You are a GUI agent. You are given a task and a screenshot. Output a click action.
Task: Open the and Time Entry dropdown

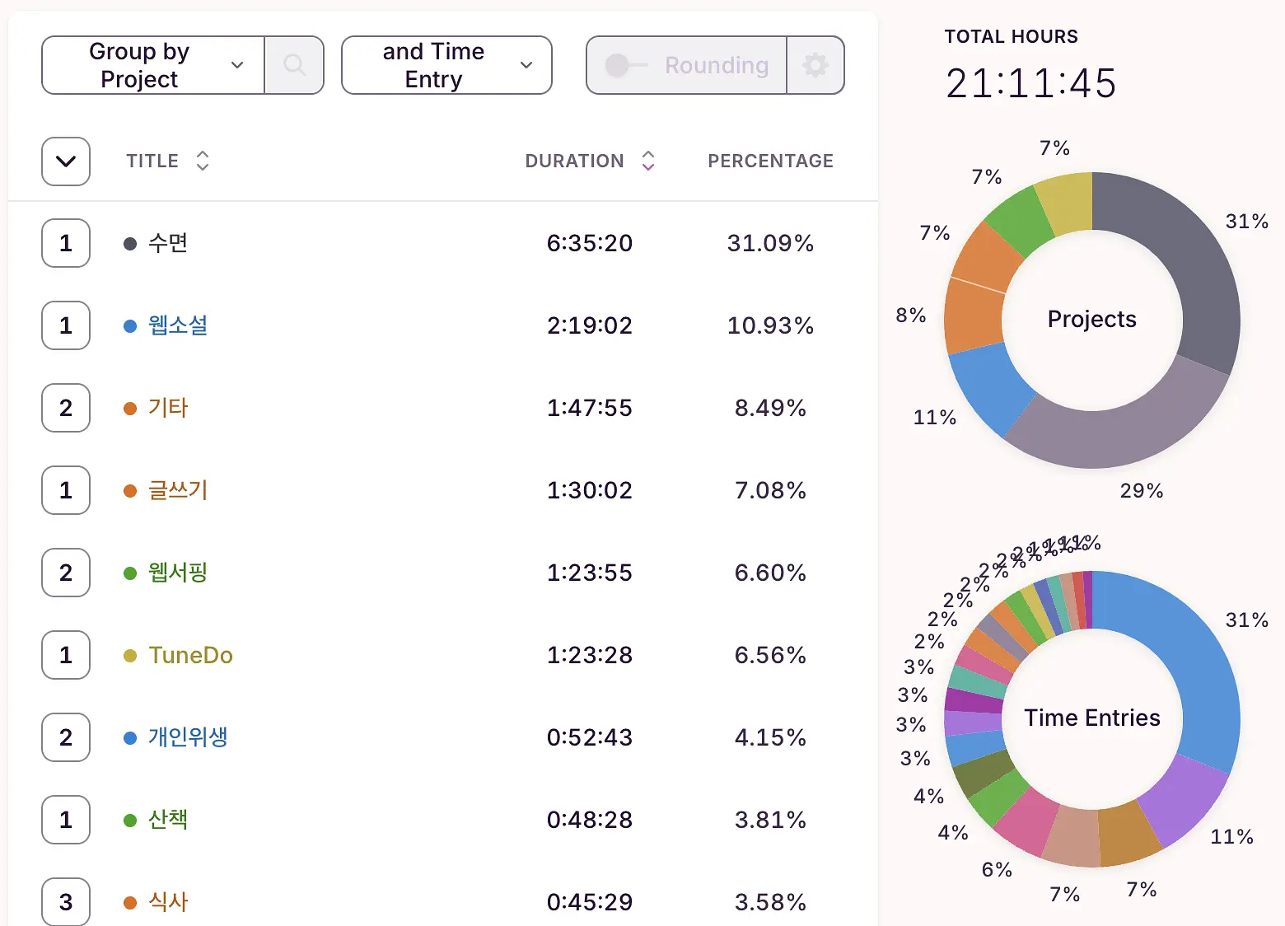coord(446,65)
